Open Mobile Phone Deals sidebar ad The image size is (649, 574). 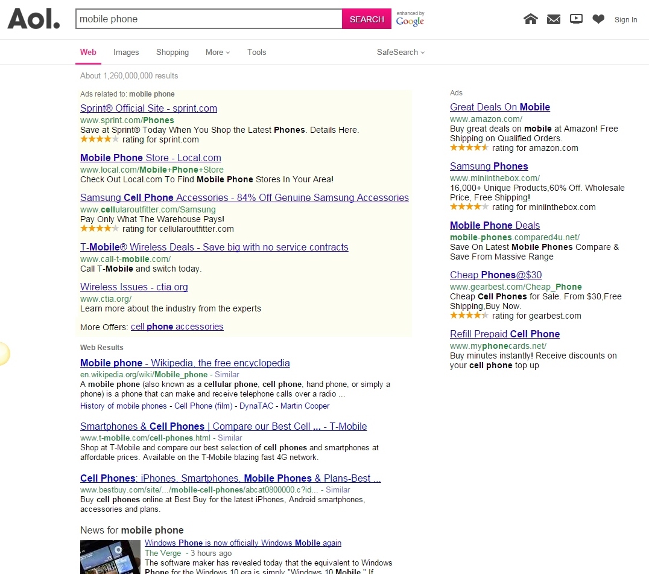click(495, 225)
